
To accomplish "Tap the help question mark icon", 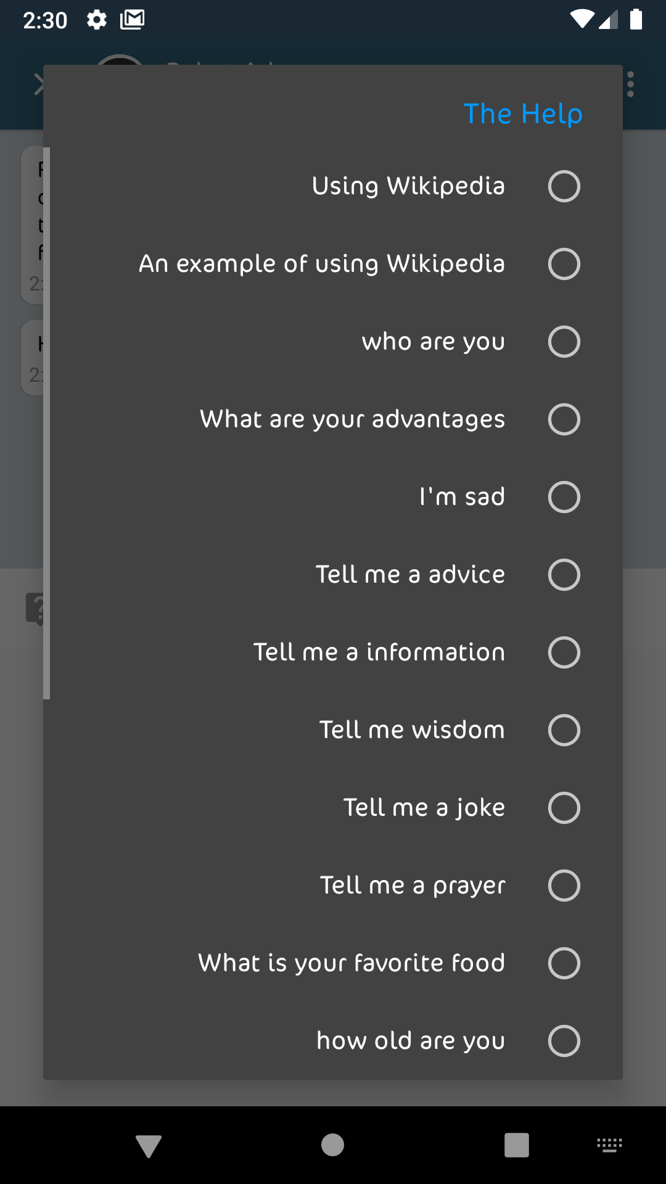I will pos(35,609).
